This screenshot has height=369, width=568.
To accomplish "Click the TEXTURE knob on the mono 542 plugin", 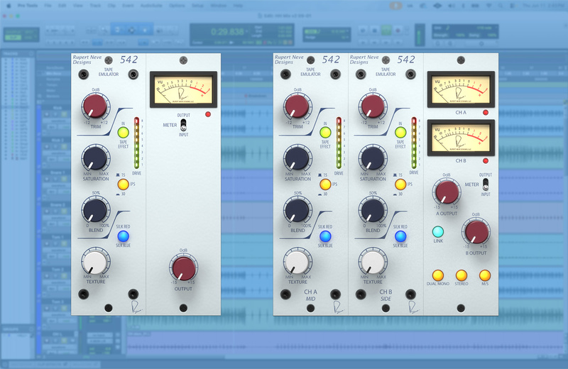I will (x=95, y=262).
